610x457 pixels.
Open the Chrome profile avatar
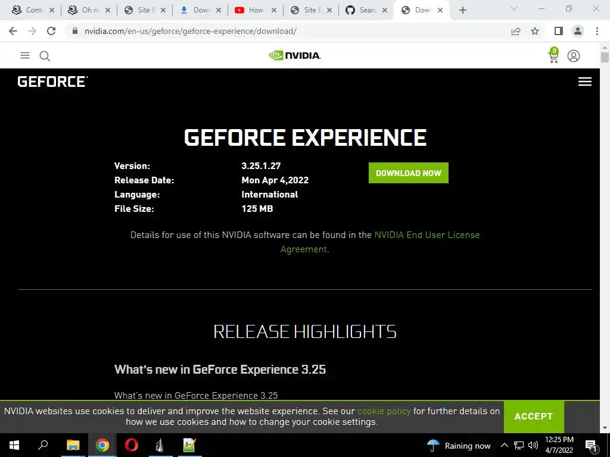click(578, 31)
